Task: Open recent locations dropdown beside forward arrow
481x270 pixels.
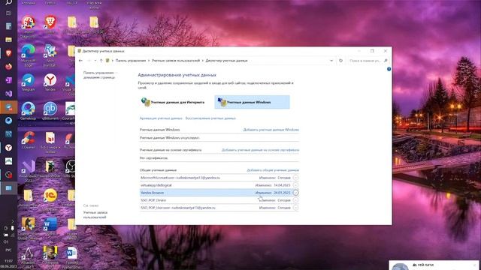Action: (95, 61)
